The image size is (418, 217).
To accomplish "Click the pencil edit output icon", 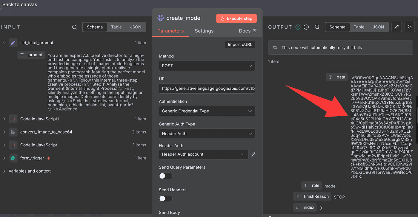I will (397, 27).
